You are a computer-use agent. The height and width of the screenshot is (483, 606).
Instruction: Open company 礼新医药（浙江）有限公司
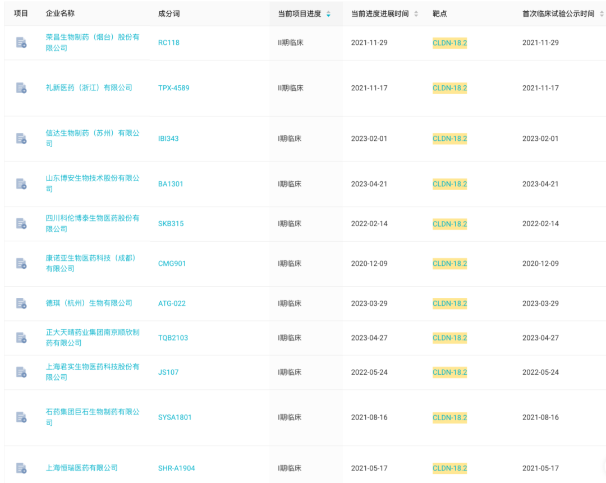click(x=89, y=88)
